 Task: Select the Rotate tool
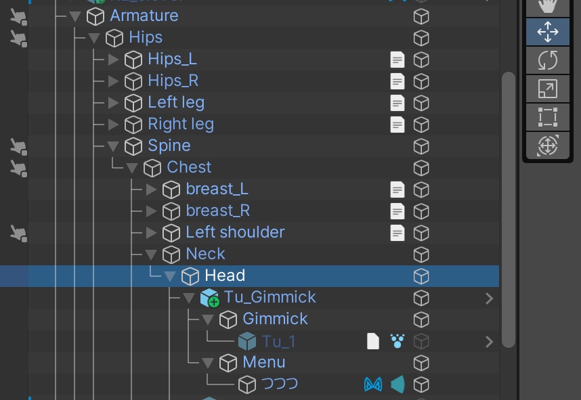(x=547, y=60)
